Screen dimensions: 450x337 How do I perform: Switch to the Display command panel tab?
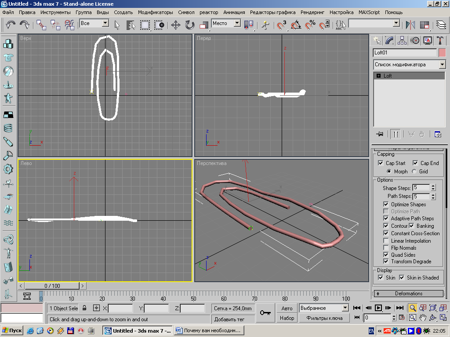click(427, 40)
